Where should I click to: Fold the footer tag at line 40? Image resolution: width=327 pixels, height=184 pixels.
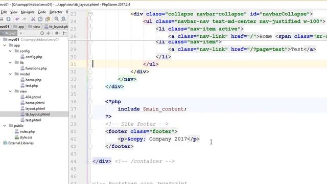point(90,131)
